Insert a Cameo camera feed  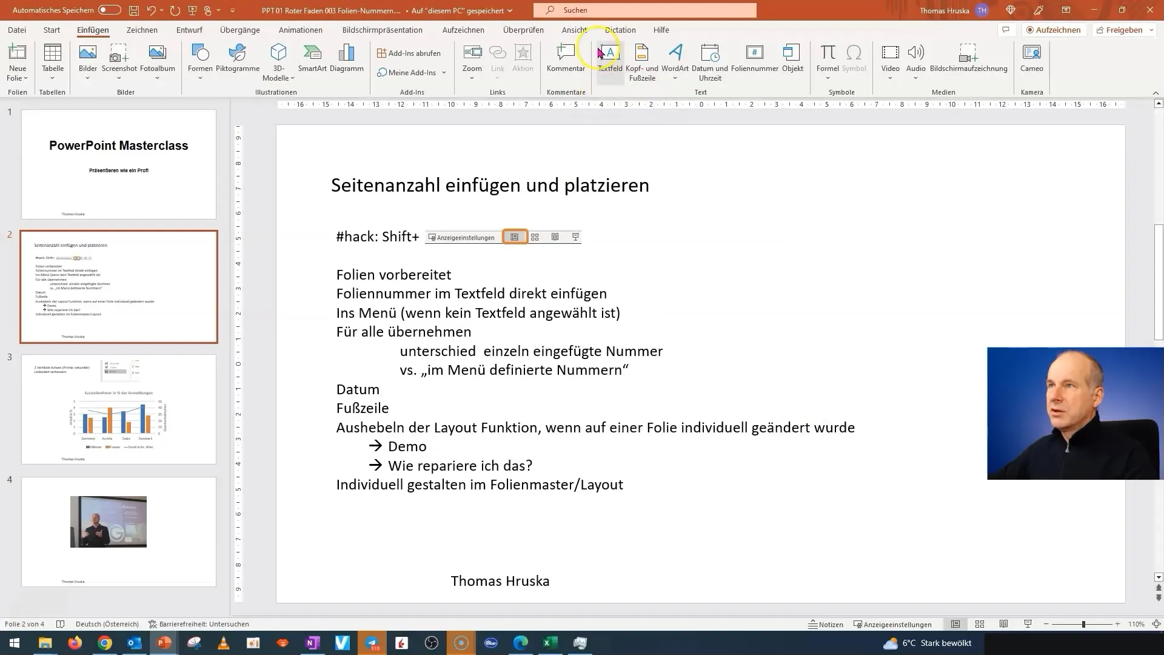[1031, 59]
